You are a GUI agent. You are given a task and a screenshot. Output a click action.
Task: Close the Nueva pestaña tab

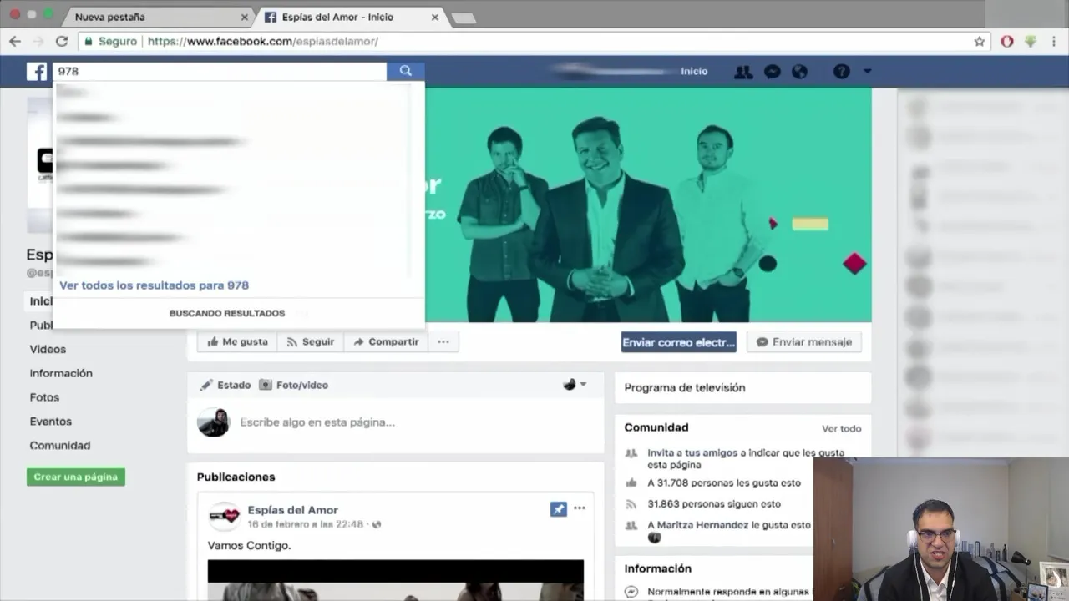[245, 17]
